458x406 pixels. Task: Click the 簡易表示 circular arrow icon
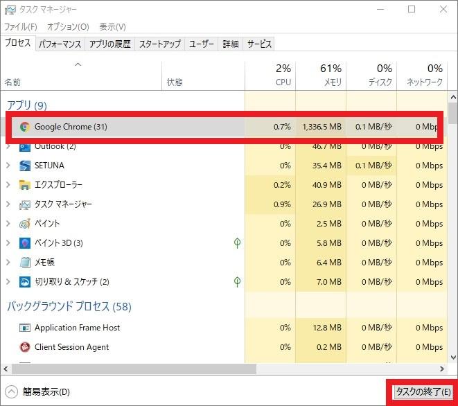point(11,391)
